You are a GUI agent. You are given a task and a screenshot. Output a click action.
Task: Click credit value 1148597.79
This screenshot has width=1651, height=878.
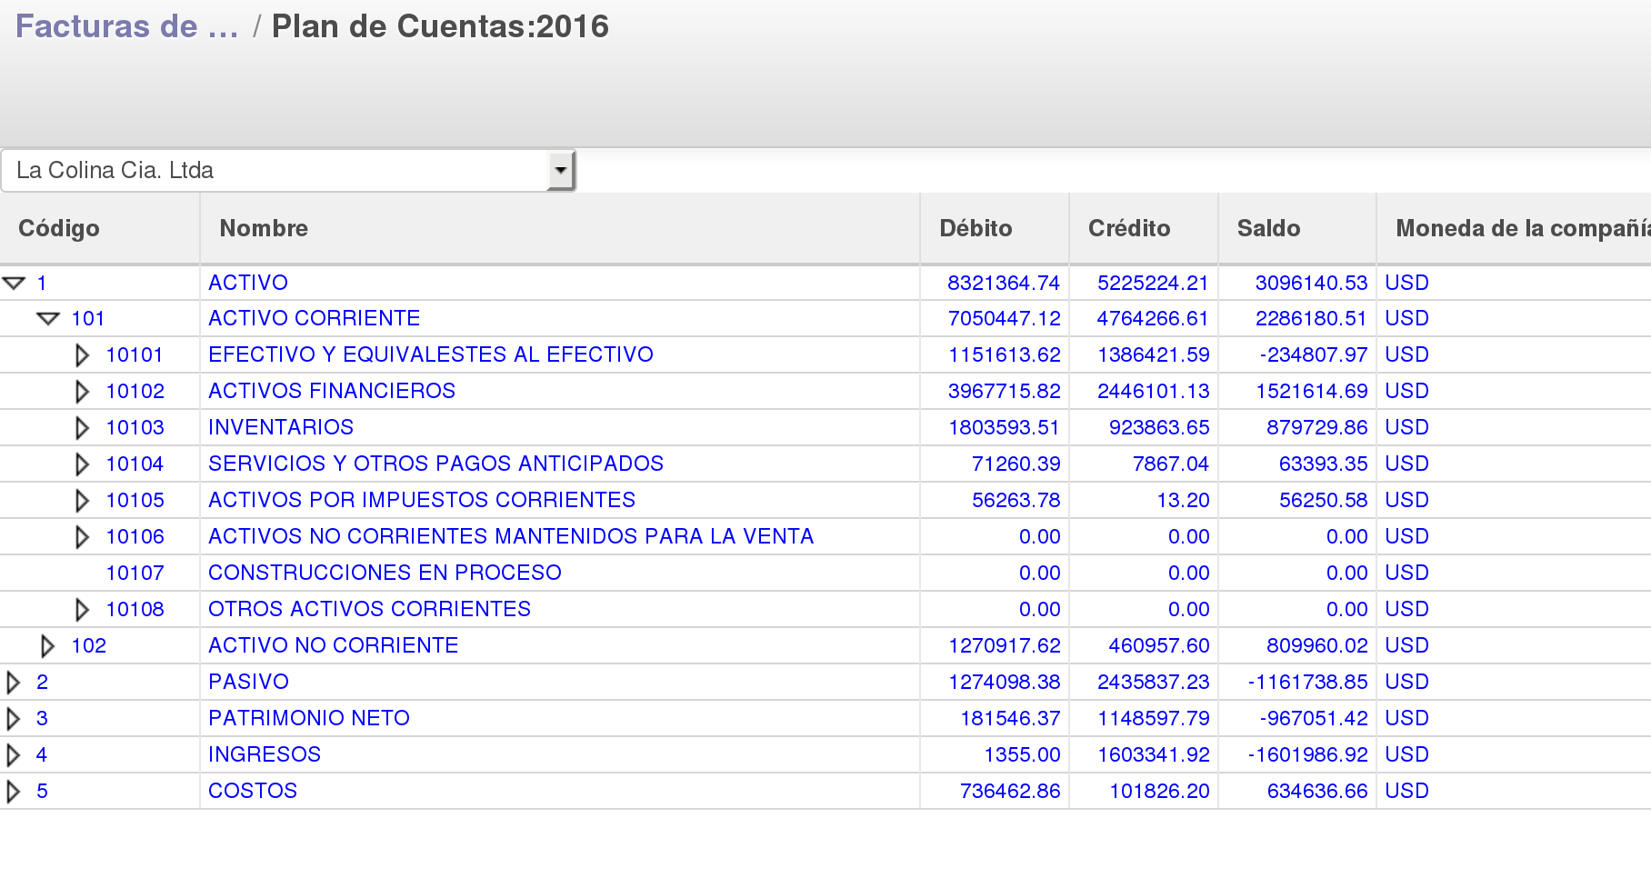[1154, 718]
